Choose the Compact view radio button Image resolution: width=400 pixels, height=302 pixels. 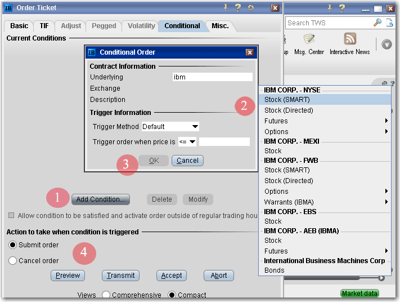pyautogui.click(x=172, y=295)
